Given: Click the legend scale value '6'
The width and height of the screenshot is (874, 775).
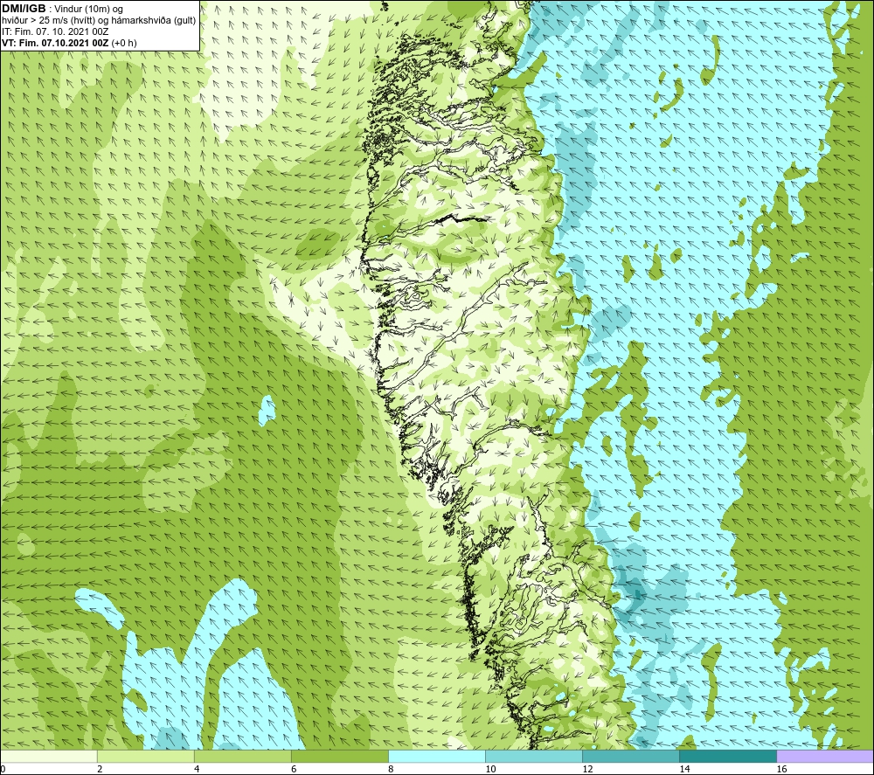Looking at the screenshot, I should click(294, 769).
